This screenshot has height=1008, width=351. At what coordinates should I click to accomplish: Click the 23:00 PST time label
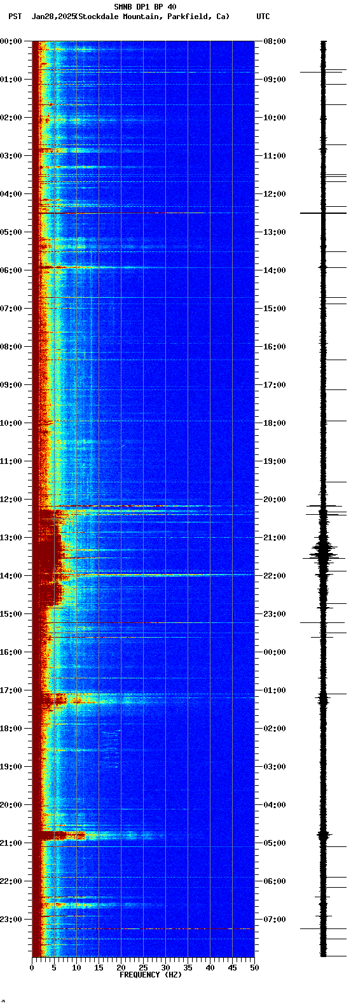click(11, 920)
